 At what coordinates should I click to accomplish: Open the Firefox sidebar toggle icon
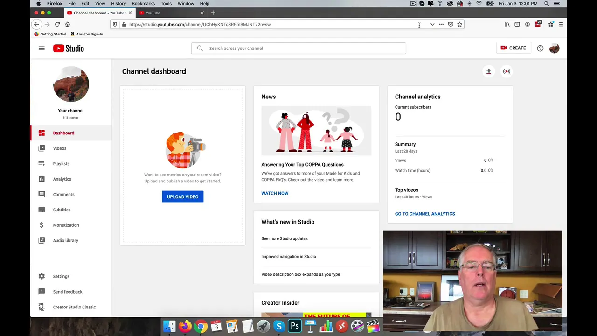[517, 24]
